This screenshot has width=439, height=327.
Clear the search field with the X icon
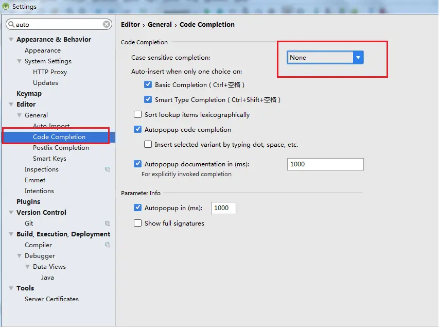tap(107, 24)
